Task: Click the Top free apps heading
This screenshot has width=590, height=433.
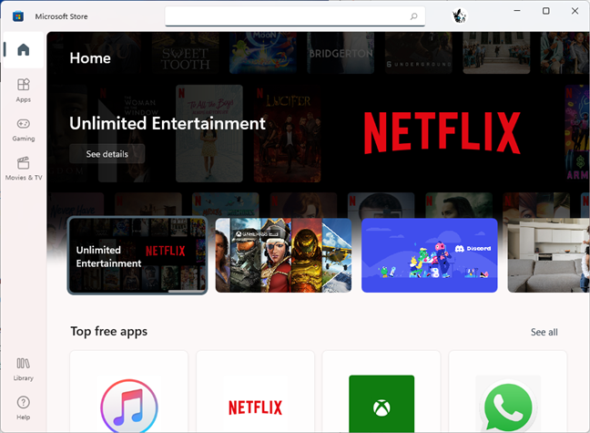Action: tap(108, 331)
